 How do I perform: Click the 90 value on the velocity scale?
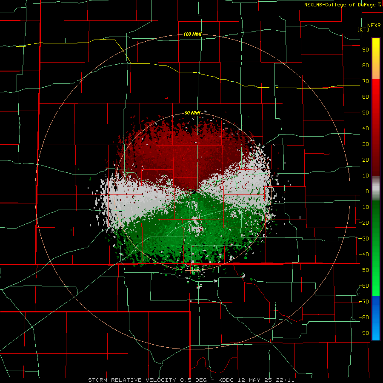point(366,50)
